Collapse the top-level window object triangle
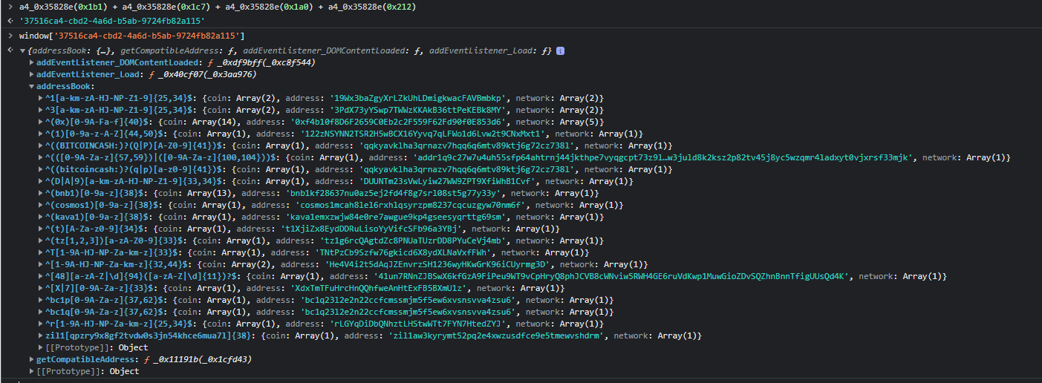Screen dimensions: 1042x383 (22, 50)
